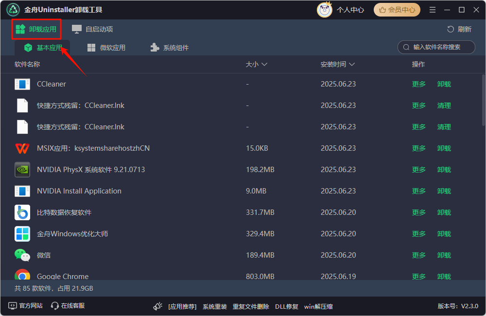The height and width of the screenshot is (316, 486).
Task: Click 版本号 V2.3.0 text
Action: click(458, 306)
